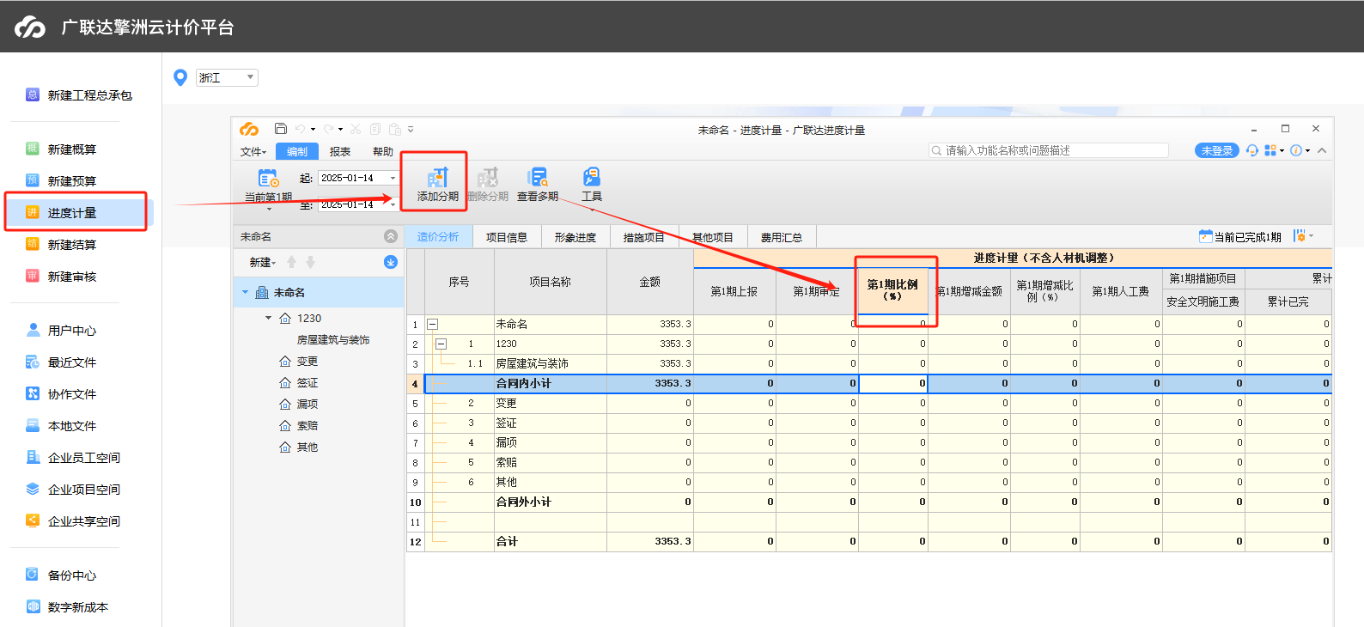Image resolution: width=1364 pixels, height=627 pixels.
Task: Click the customer service headset icon
Action: point(1252,150)
